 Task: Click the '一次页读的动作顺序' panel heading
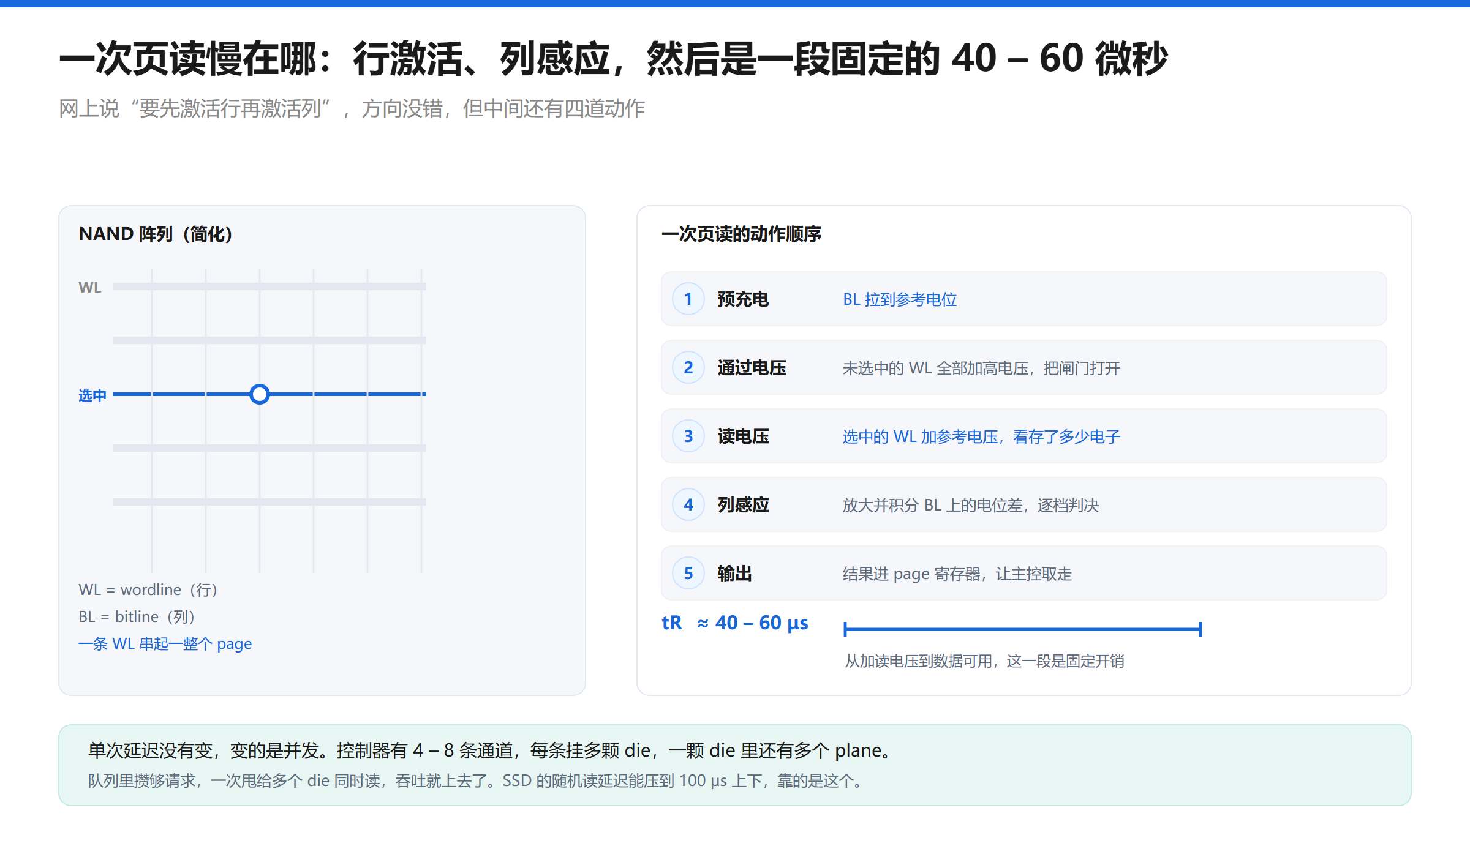pyautogui.click(x=741, y=234)
